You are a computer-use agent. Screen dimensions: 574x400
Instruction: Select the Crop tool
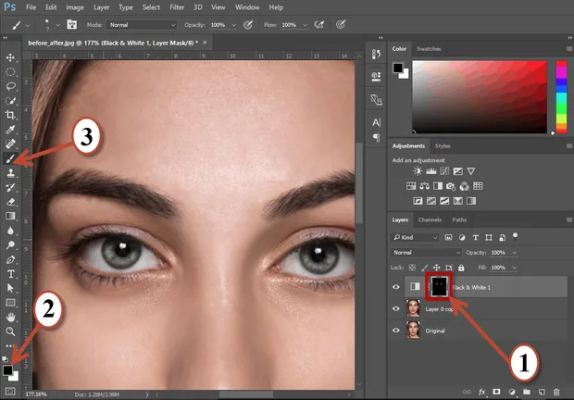[x=10, y=115]
